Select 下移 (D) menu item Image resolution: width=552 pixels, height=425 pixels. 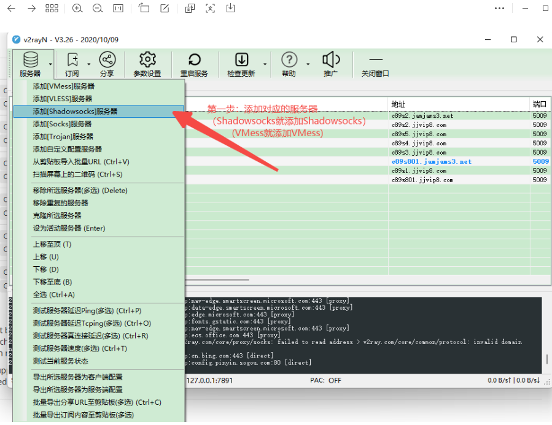pyautogui.click(x=99, y=270)
